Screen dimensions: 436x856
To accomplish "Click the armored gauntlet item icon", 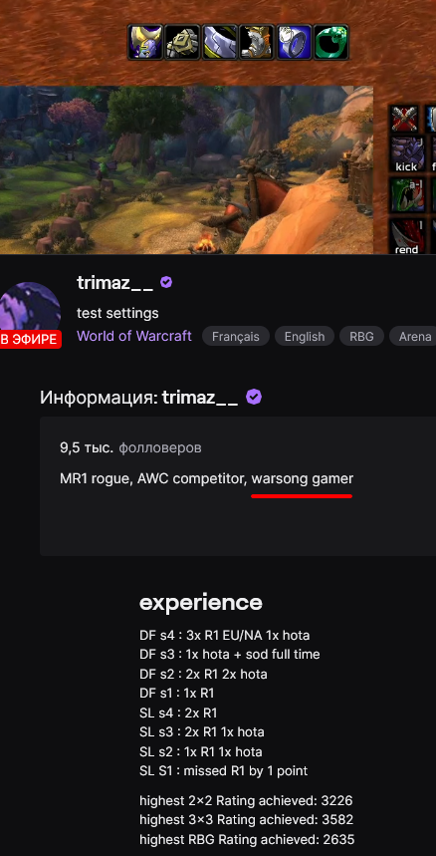I will click(x=182, y=42).
